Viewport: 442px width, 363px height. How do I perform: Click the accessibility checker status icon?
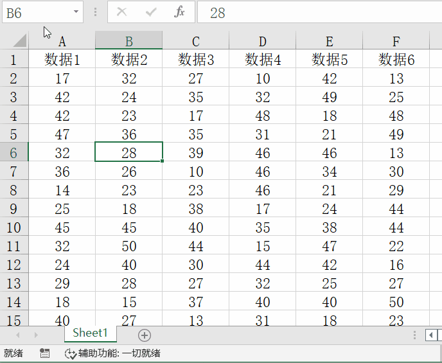coord(70,354)
